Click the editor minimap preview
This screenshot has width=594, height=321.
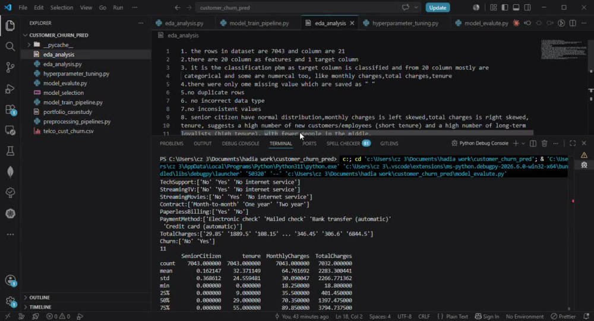tap(563, 50)
